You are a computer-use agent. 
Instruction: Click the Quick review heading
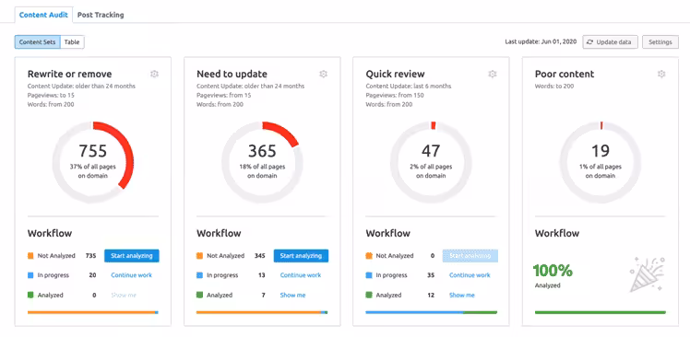(x=395, y=74)
